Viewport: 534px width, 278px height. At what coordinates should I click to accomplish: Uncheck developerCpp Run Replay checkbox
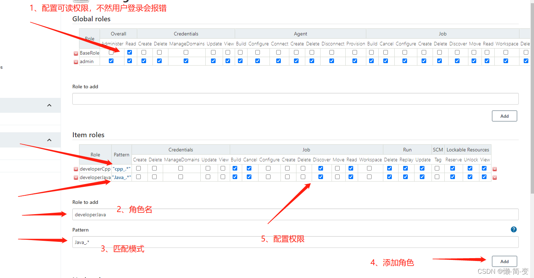[x=406, y=168]
